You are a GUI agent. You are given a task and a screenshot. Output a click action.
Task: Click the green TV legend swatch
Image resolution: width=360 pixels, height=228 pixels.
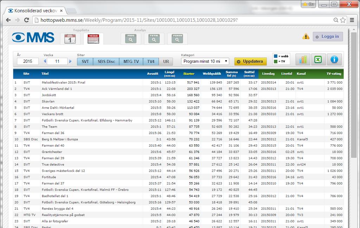click(276, 61)
